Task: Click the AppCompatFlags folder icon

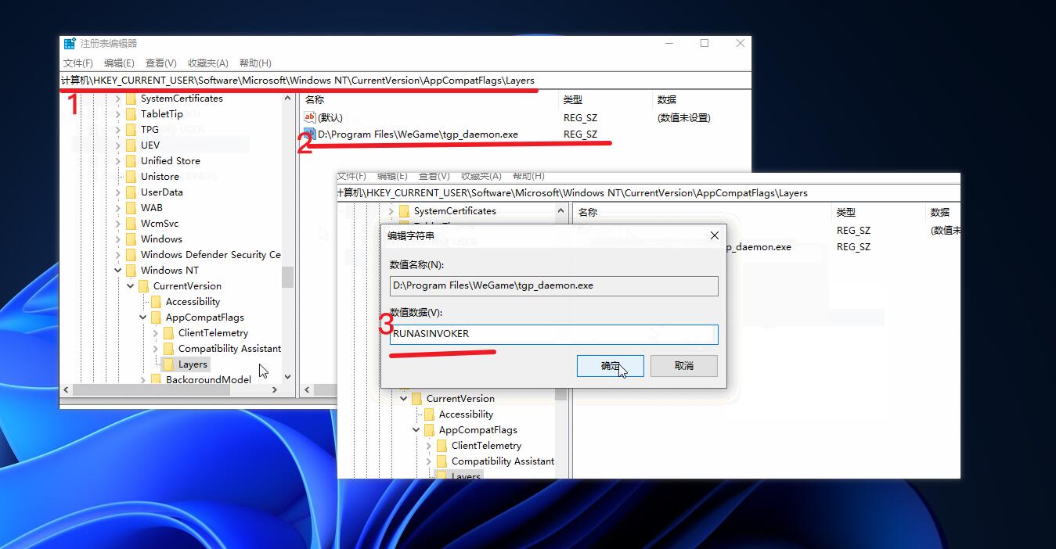Action: [156, 318]
